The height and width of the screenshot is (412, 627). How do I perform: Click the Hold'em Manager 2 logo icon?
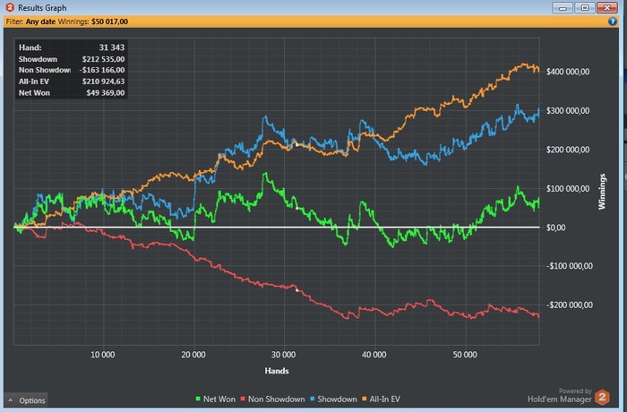602,397
